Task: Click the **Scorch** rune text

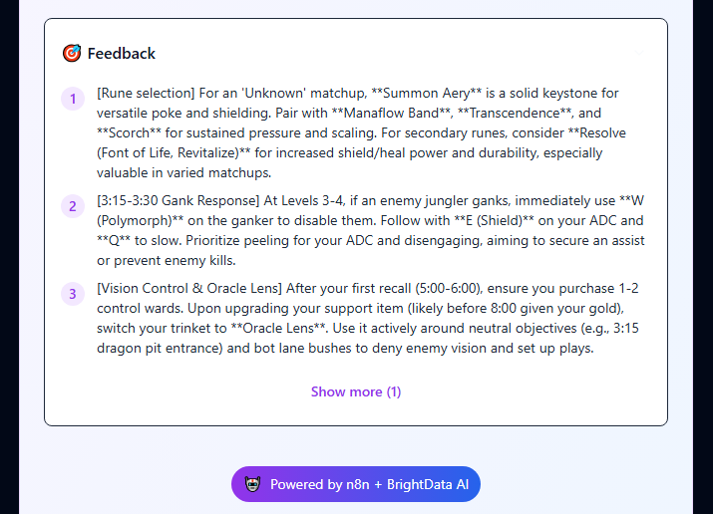Action: (130, 132)
